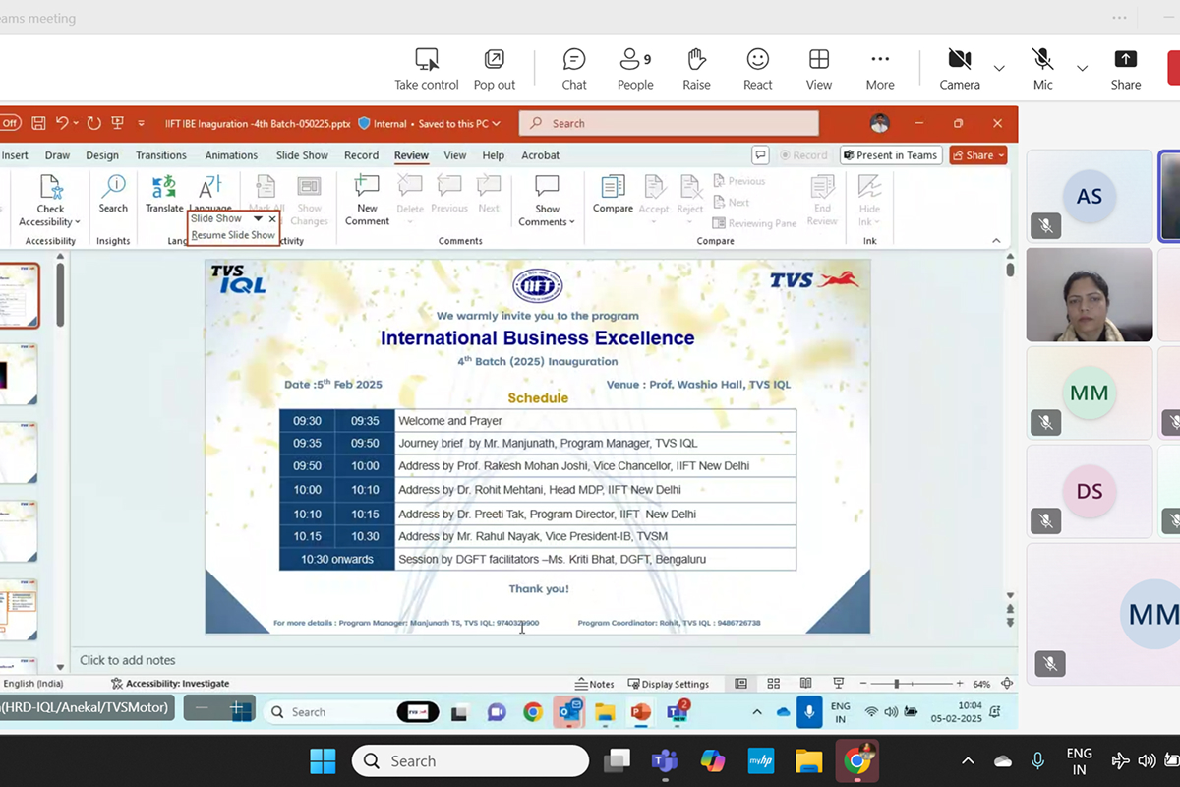Adjust the zoom slider in the status bar
The height and width of the screenshot is (787, 1180).
(x=897, y=684)
